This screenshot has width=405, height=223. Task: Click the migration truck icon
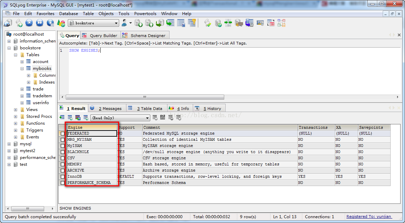click(239, 23)
